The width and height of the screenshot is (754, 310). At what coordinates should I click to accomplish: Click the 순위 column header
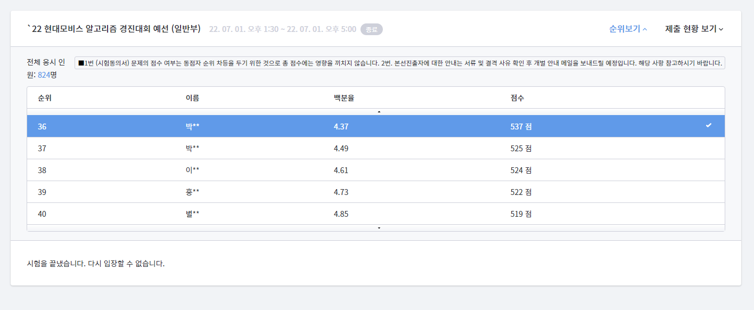(x=44, y=98)
